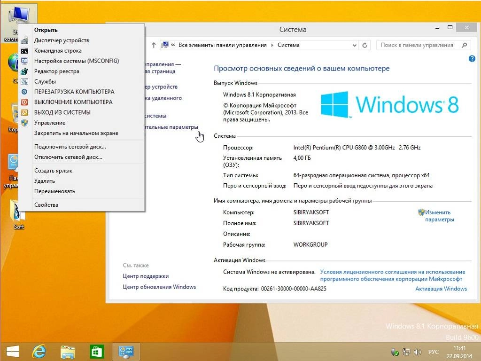Select the Soft desktop icon
Screen dimensions: 481x361
[x=18, y=215]
